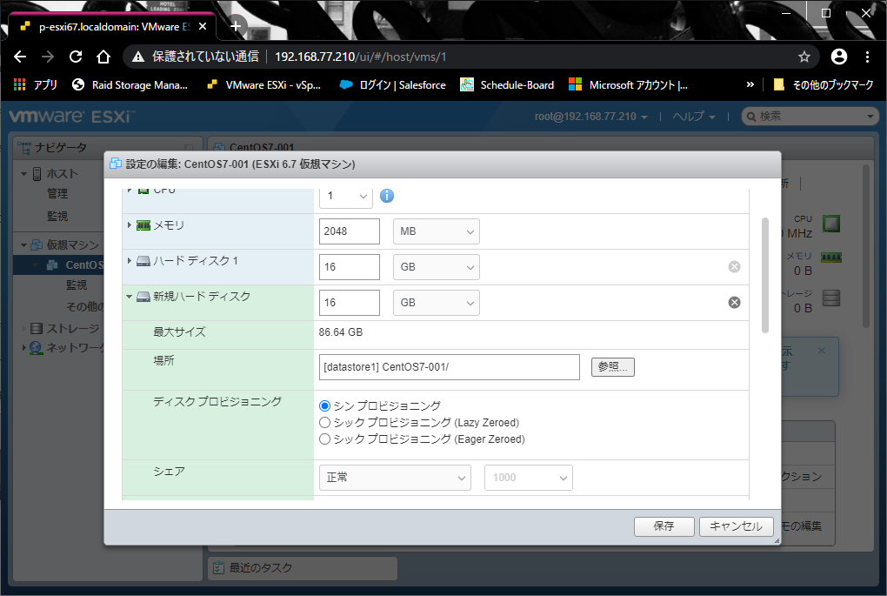Viewport: 887px width, 596px height.
Task: Expand the ネットワーク navigator node
Action: coord(23,347)
